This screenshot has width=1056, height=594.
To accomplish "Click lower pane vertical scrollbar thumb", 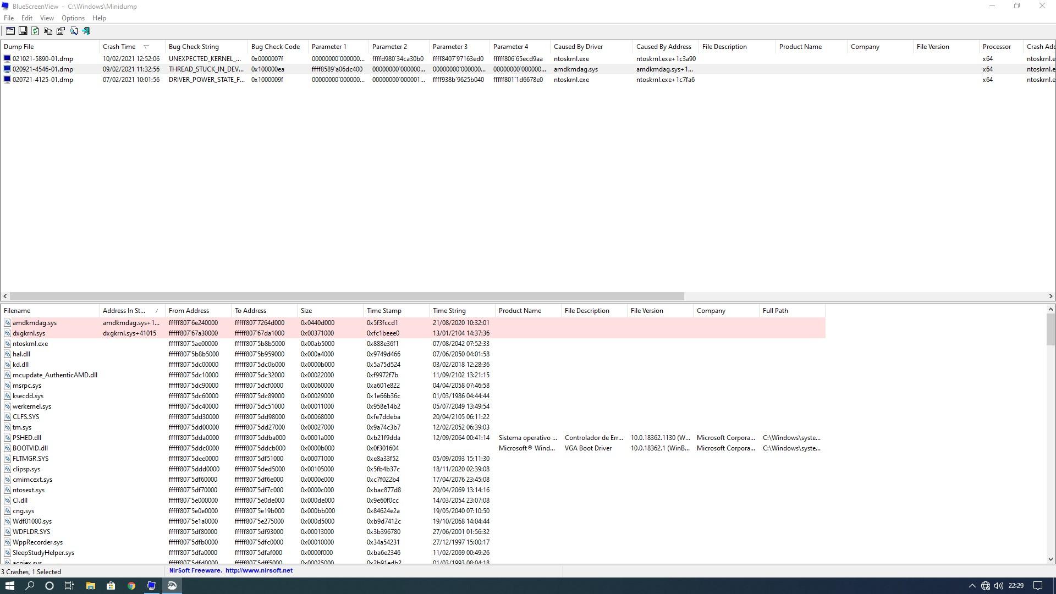I will 1050,329.
